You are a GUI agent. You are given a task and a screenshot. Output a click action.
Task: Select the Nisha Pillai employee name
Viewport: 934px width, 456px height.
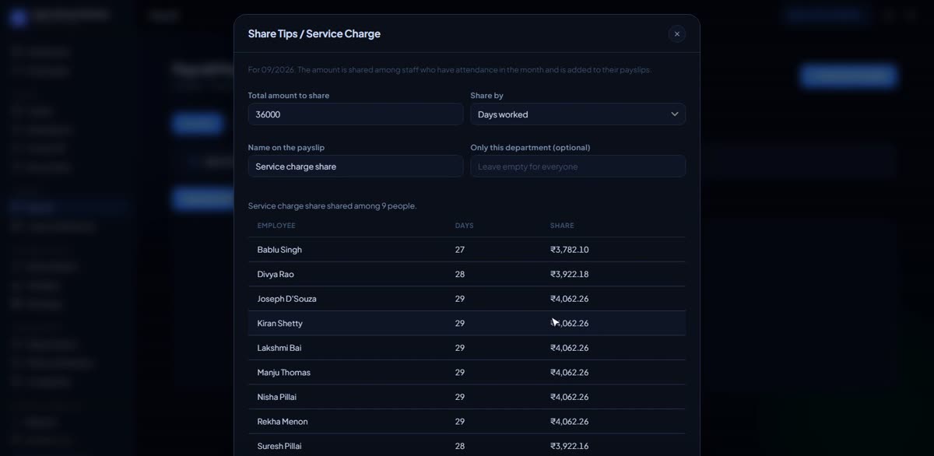tap(277, 397)
